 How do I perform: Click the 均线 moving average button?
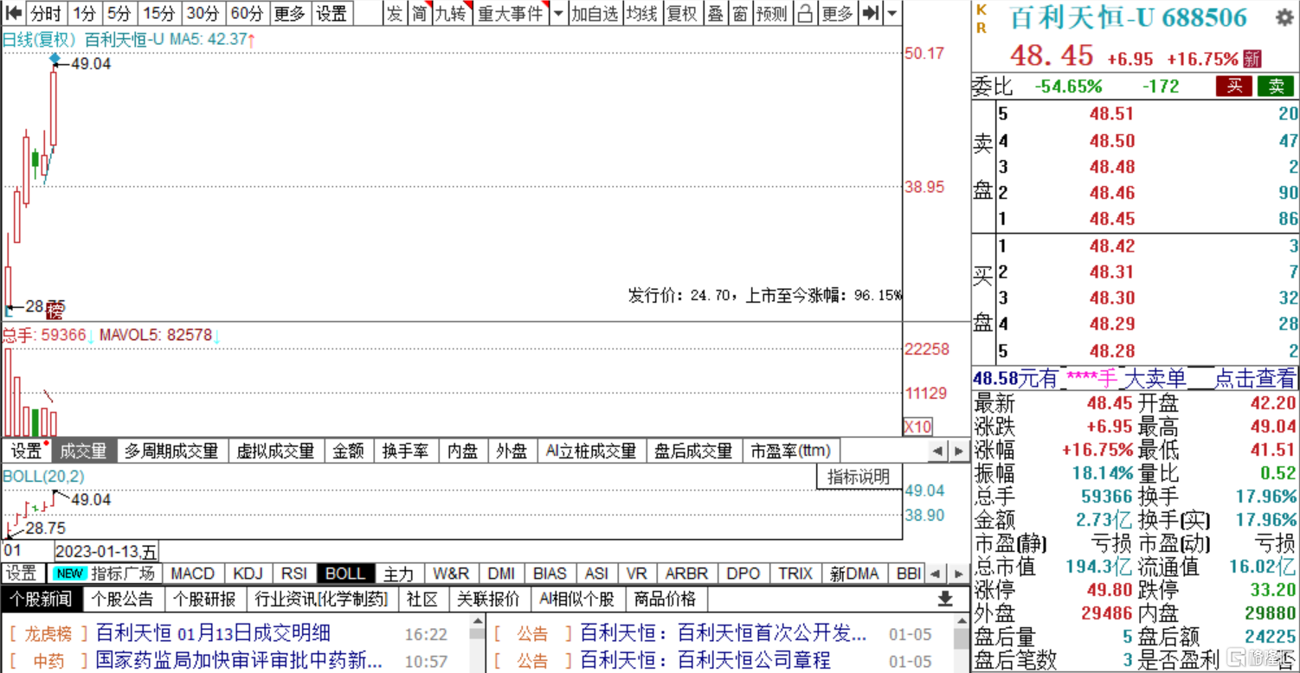[641, 13]
